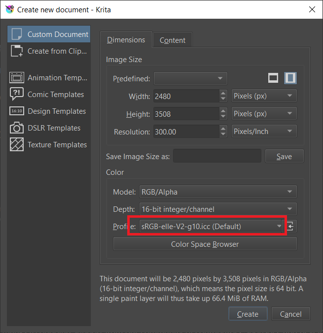Open the Width unit dropdown
Image resolution: width=323 pixels, height=333 pixels.
(x=264, y=96)
